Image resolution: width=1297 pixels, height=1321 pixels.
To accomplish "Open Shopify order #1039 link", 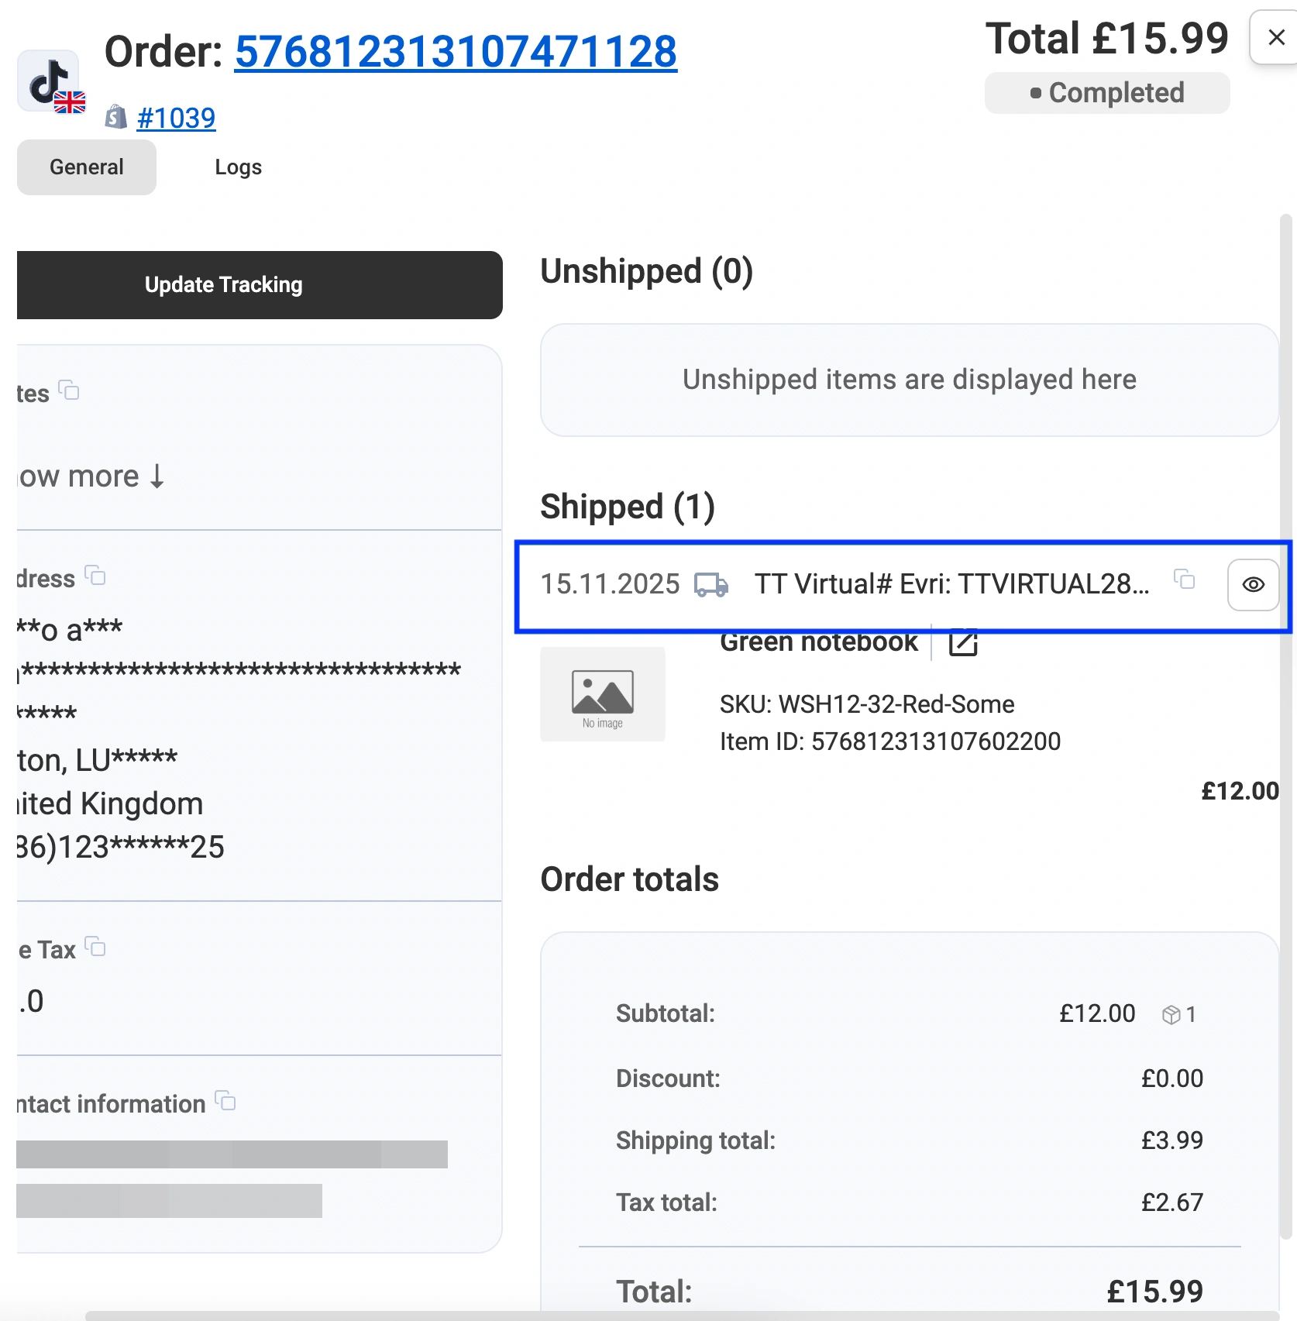I will [x=176, y=119].
